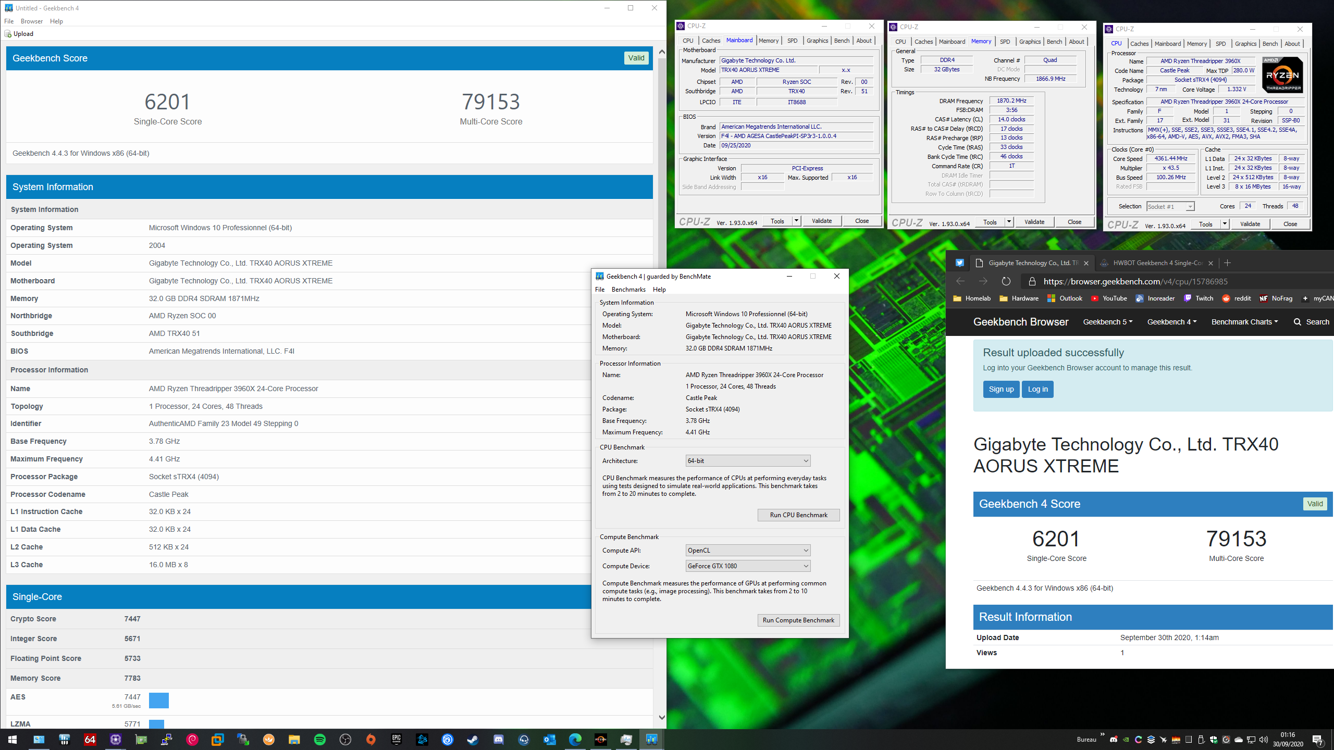The width and height of the screenshot is (1334, 750).
Task: Open Steam from the taskbar
Action: pos(473,740)
